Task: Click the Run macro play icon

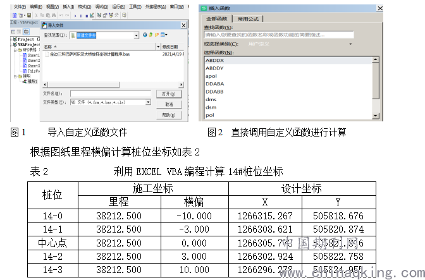Action: [x=75, y=16]
